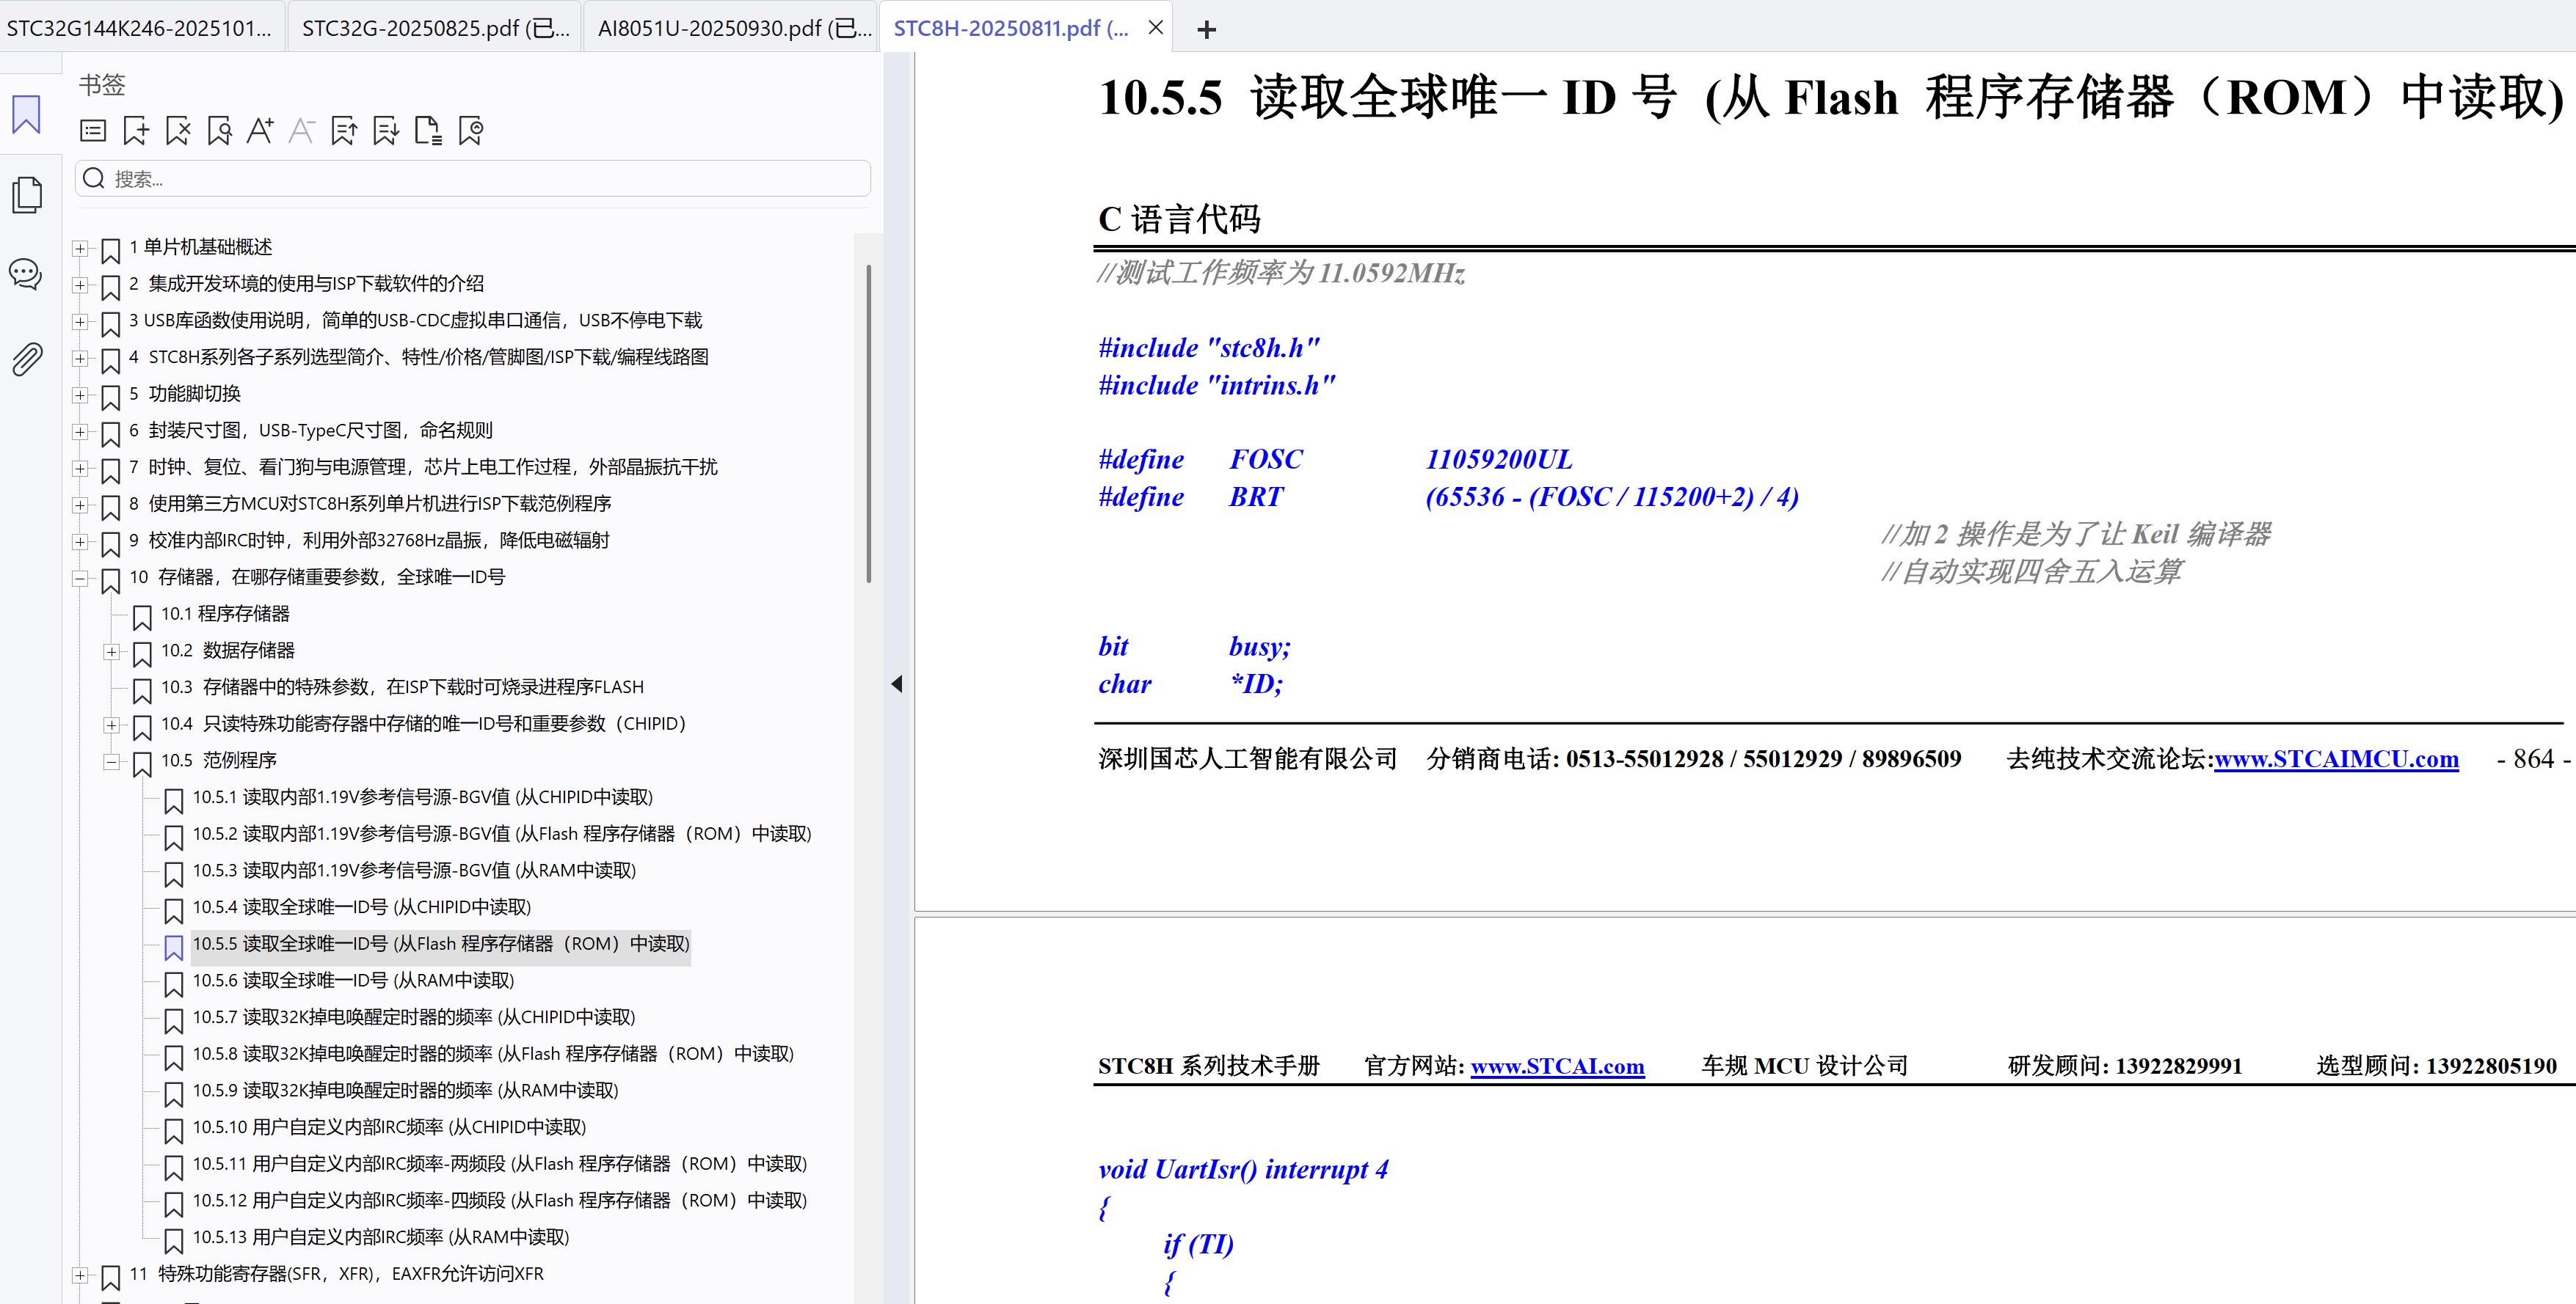Image resolution: width=2576 pixels, height=1304 pixels.
Task: Delete a bookmark using the delete-bookmark icon
Action: point(178,130)
